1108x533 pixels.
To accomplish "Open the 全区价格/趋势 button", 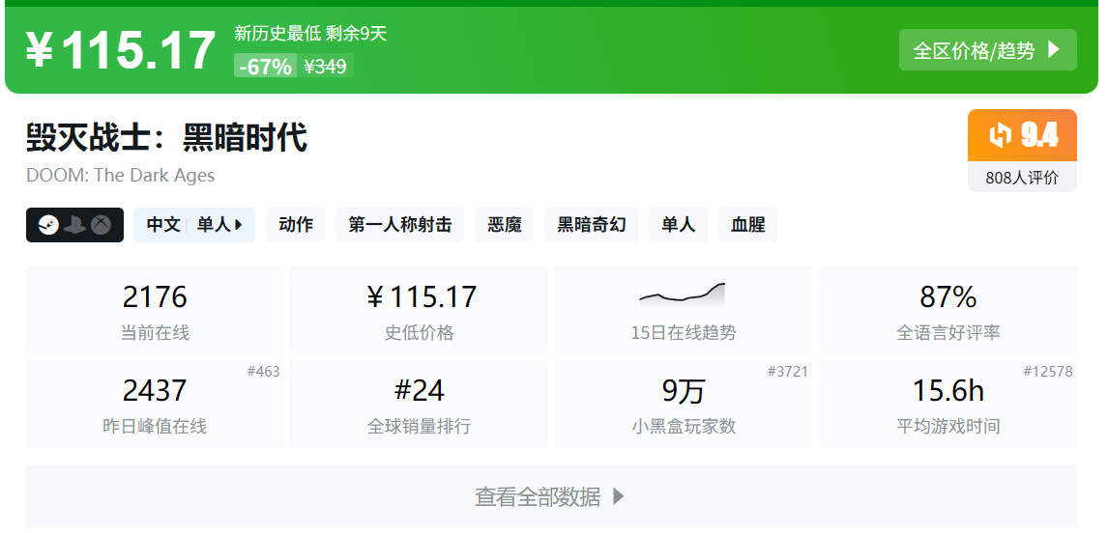I will [x=987, y=50].
